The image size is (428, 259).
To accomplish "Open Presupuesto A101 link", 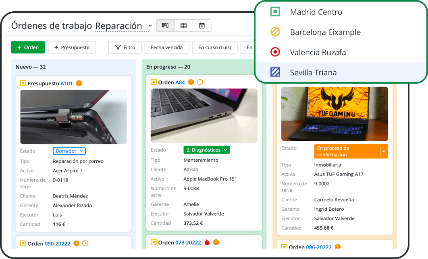I will pyautogui.click(x=66, y=83).
